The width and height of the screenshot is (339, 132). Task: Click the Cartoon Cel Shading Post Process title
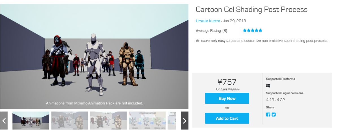point(251,10)
